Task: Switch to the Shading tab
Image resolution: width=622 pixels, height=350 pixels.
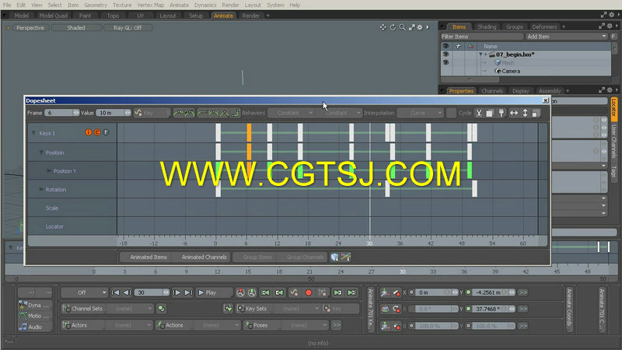Action: pos(487,27)
